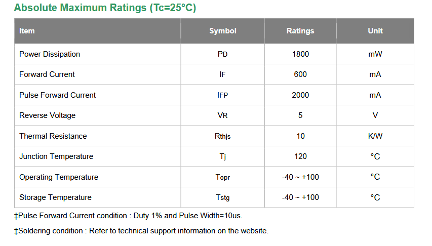Select the Rthjs symbol cell
The width and height of the screenshot is (432, 246).
(223, 136)
